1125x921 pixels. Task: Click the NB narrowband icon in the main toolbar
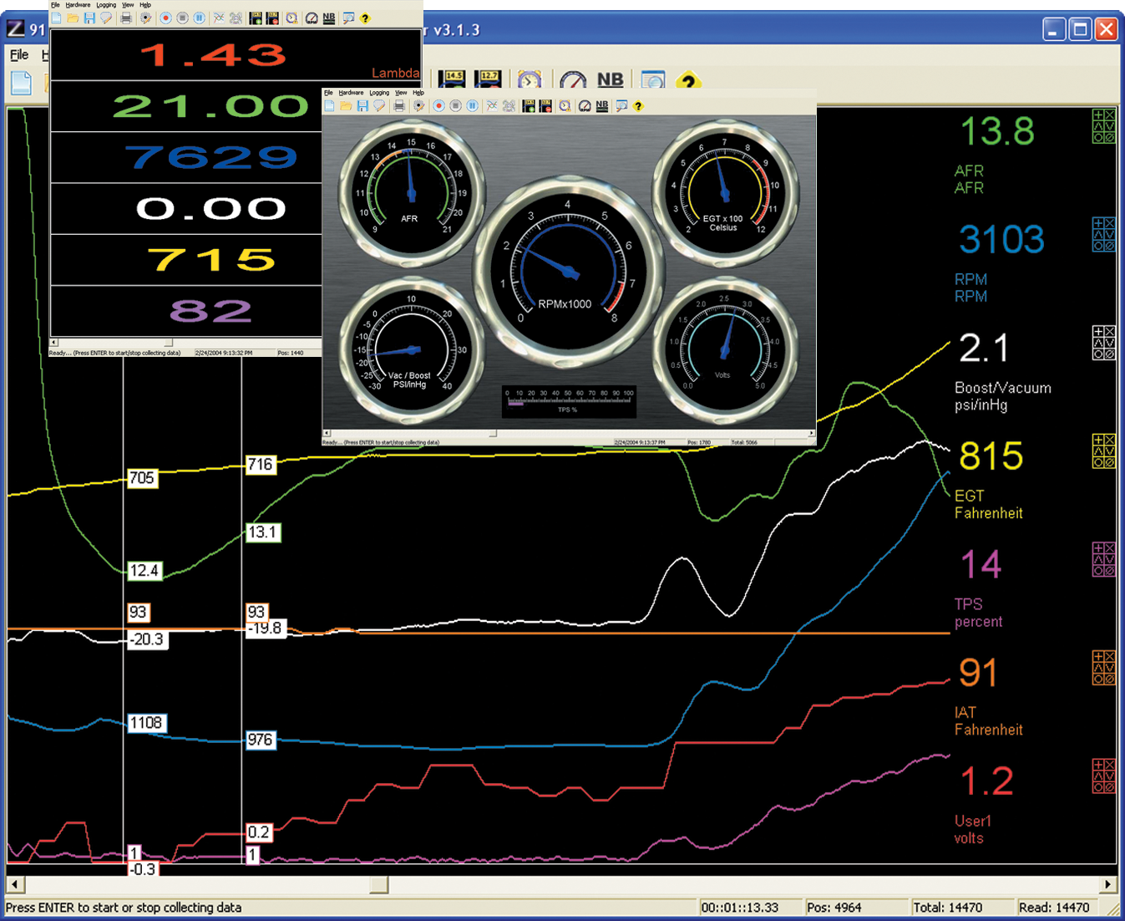pos(610,80)
